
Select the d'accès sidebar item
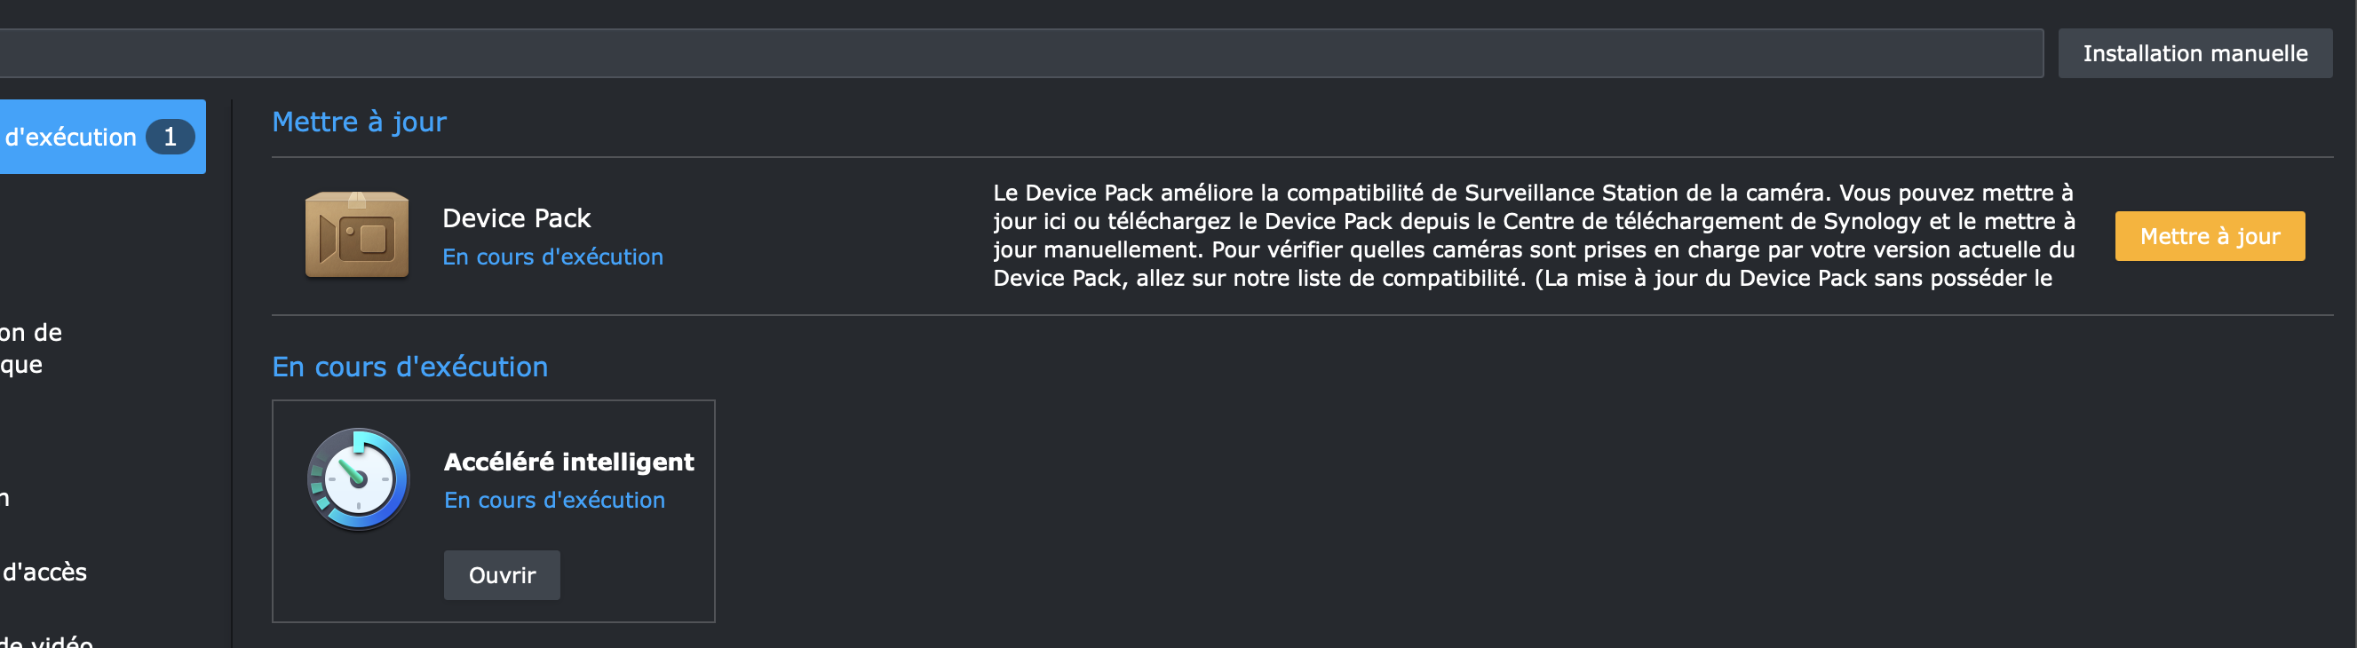[44, 573]
